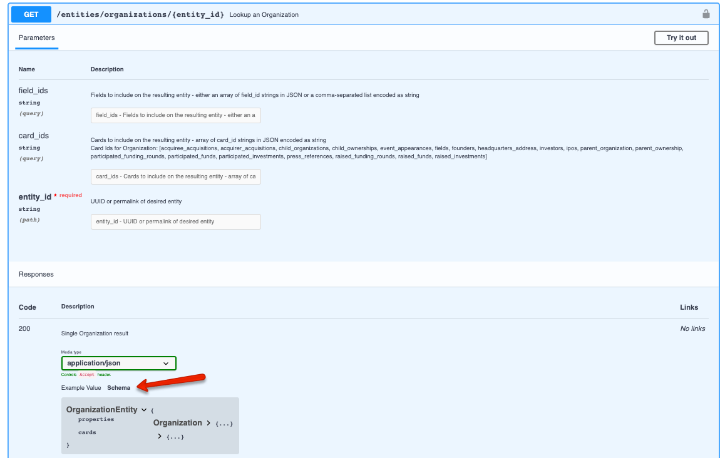The image size is (725, 458).
Task: Click the card_ids query input box
Action: [x=175, y=176]
